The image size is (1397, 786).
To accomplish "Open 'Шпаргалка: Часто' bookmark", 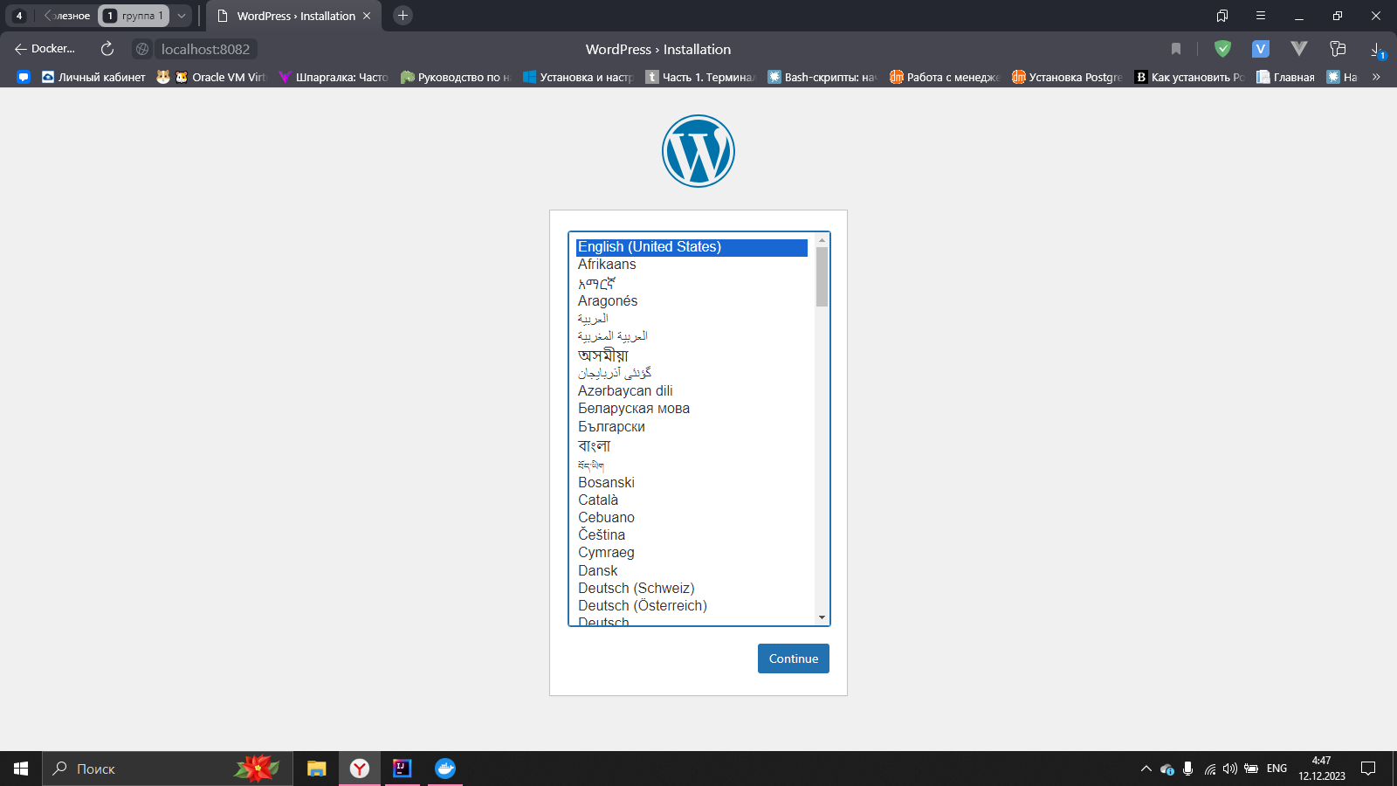I will [333, 77].
